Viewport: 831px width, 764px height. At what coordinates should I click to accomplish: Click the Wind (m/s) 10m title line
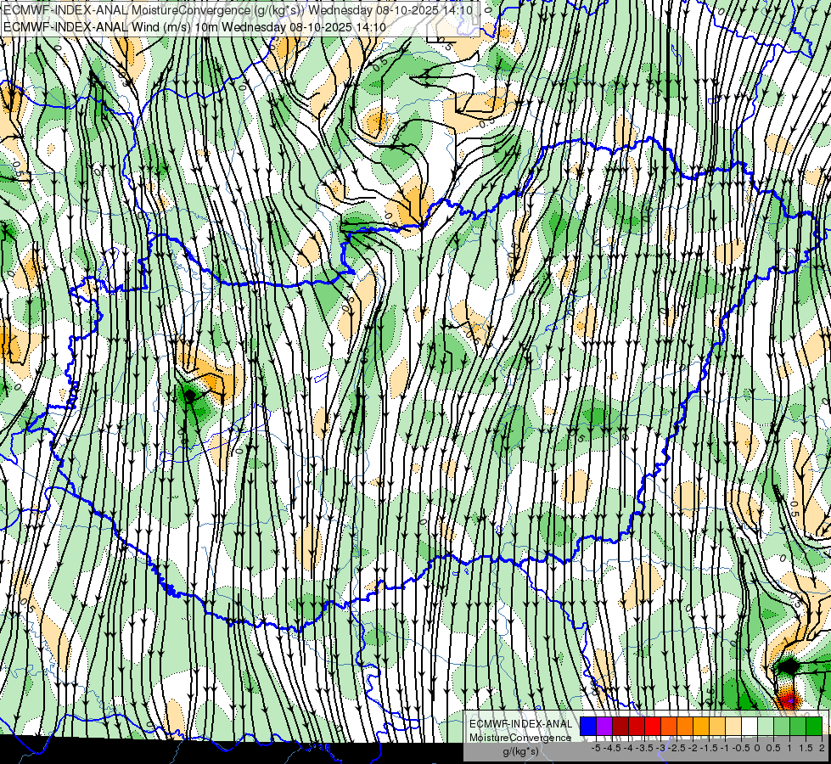tap(195, 27)
